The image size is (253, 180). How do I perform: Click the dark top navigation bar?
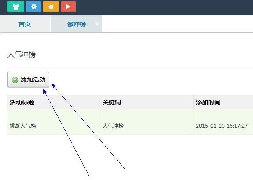161,7
